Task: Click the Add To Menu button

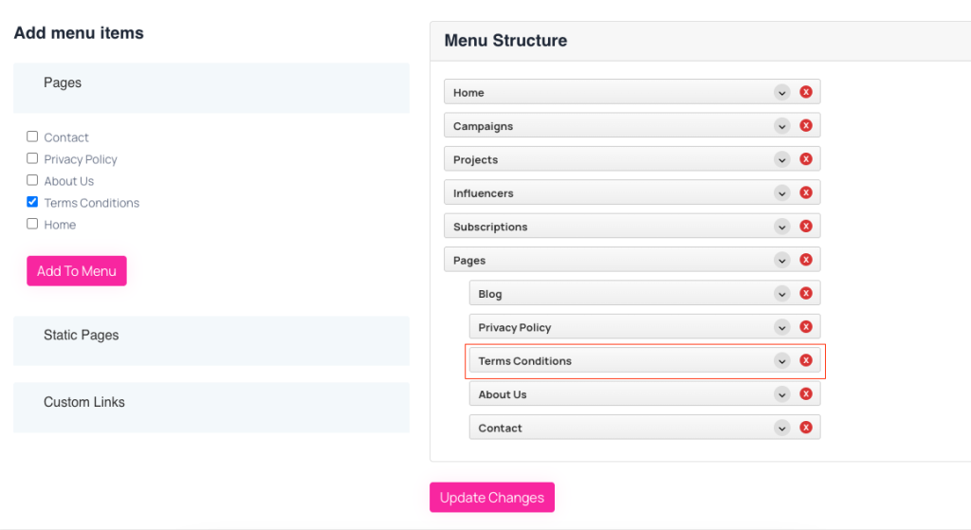Action: [x=77, y=270]
